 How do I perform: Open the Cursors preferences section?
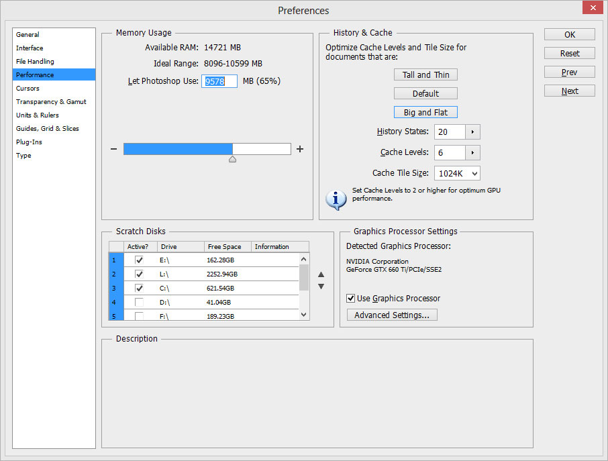point(28,88)
